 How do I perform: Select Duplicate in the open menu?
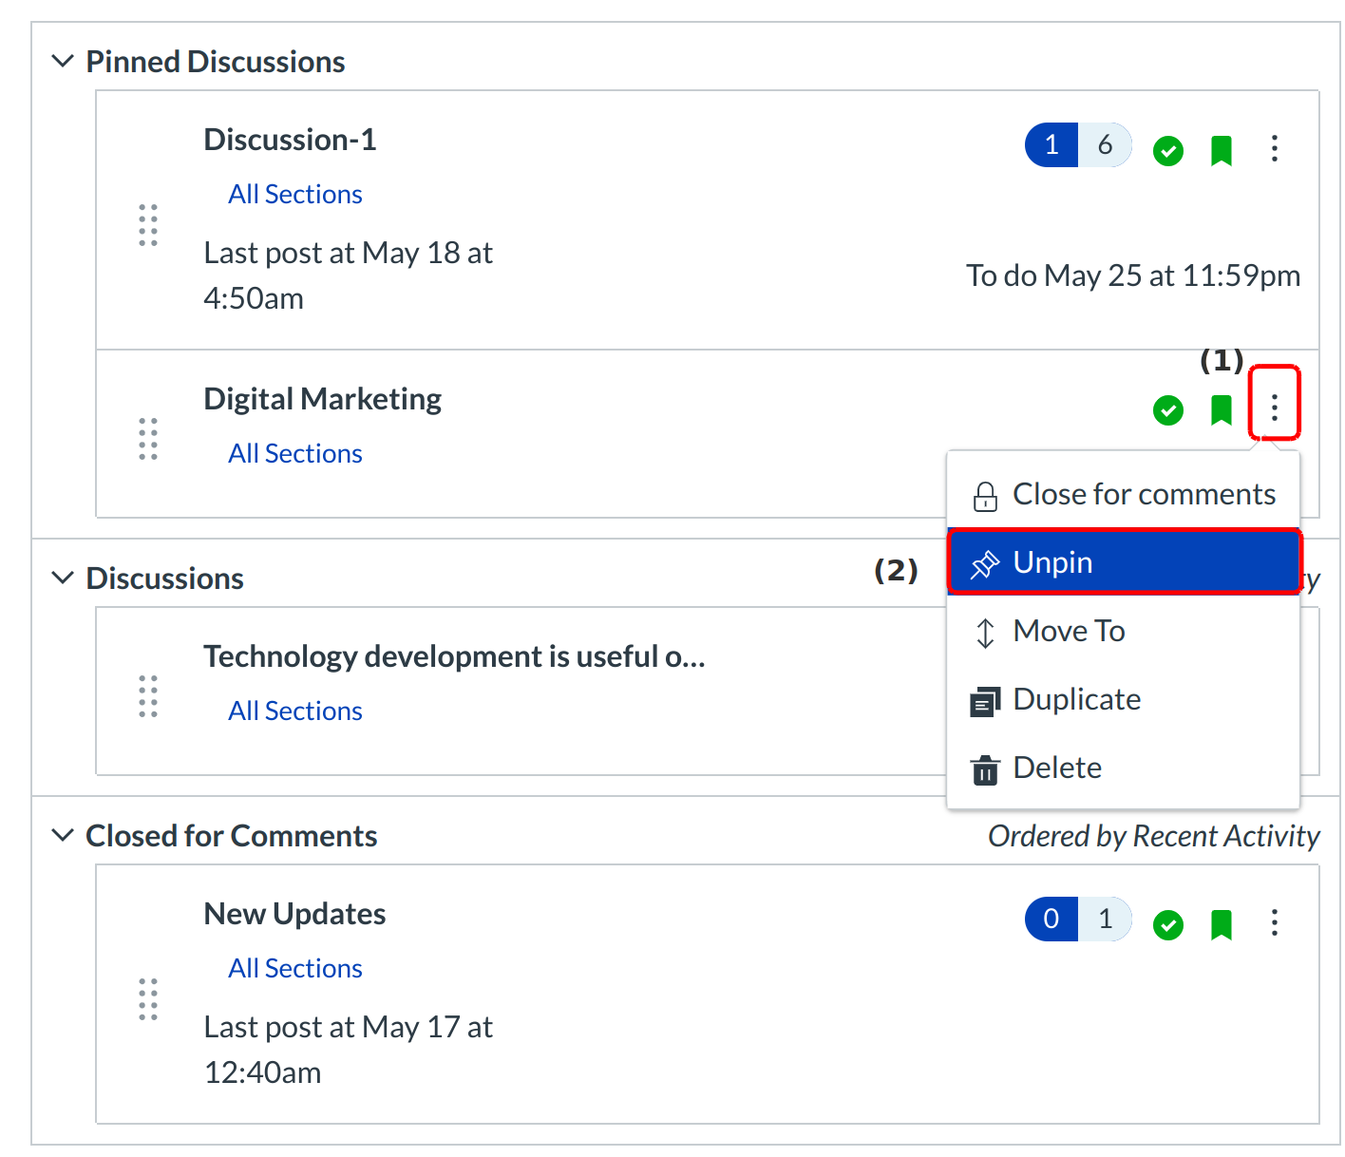click(1076, 700)
